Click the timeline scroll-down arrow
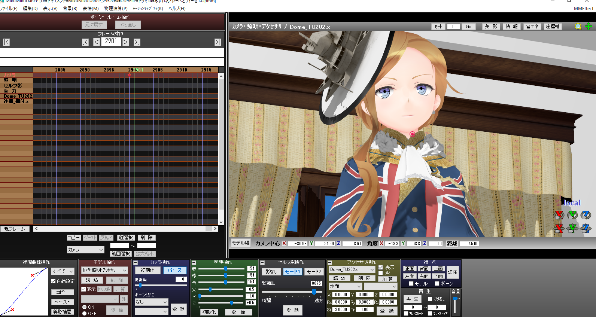This screenshot has height=317, width=596. 221,222
